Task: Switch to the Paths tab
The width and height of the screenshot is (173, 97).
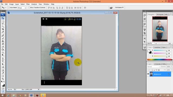Action: tap(164, 64)
